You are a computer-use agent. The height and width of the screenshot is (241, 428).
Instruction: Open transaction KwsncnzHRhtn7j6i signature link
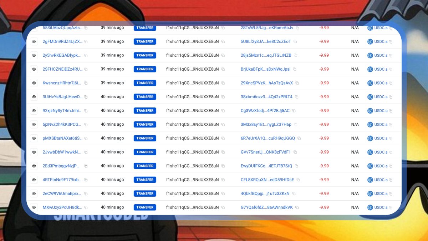[62, 83]
